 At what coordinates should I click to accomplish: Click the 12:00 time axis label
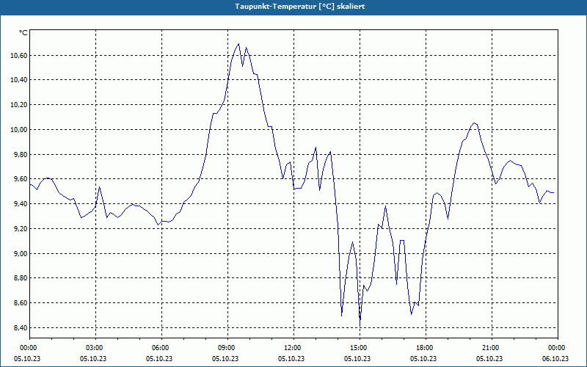tap(293, 348)
